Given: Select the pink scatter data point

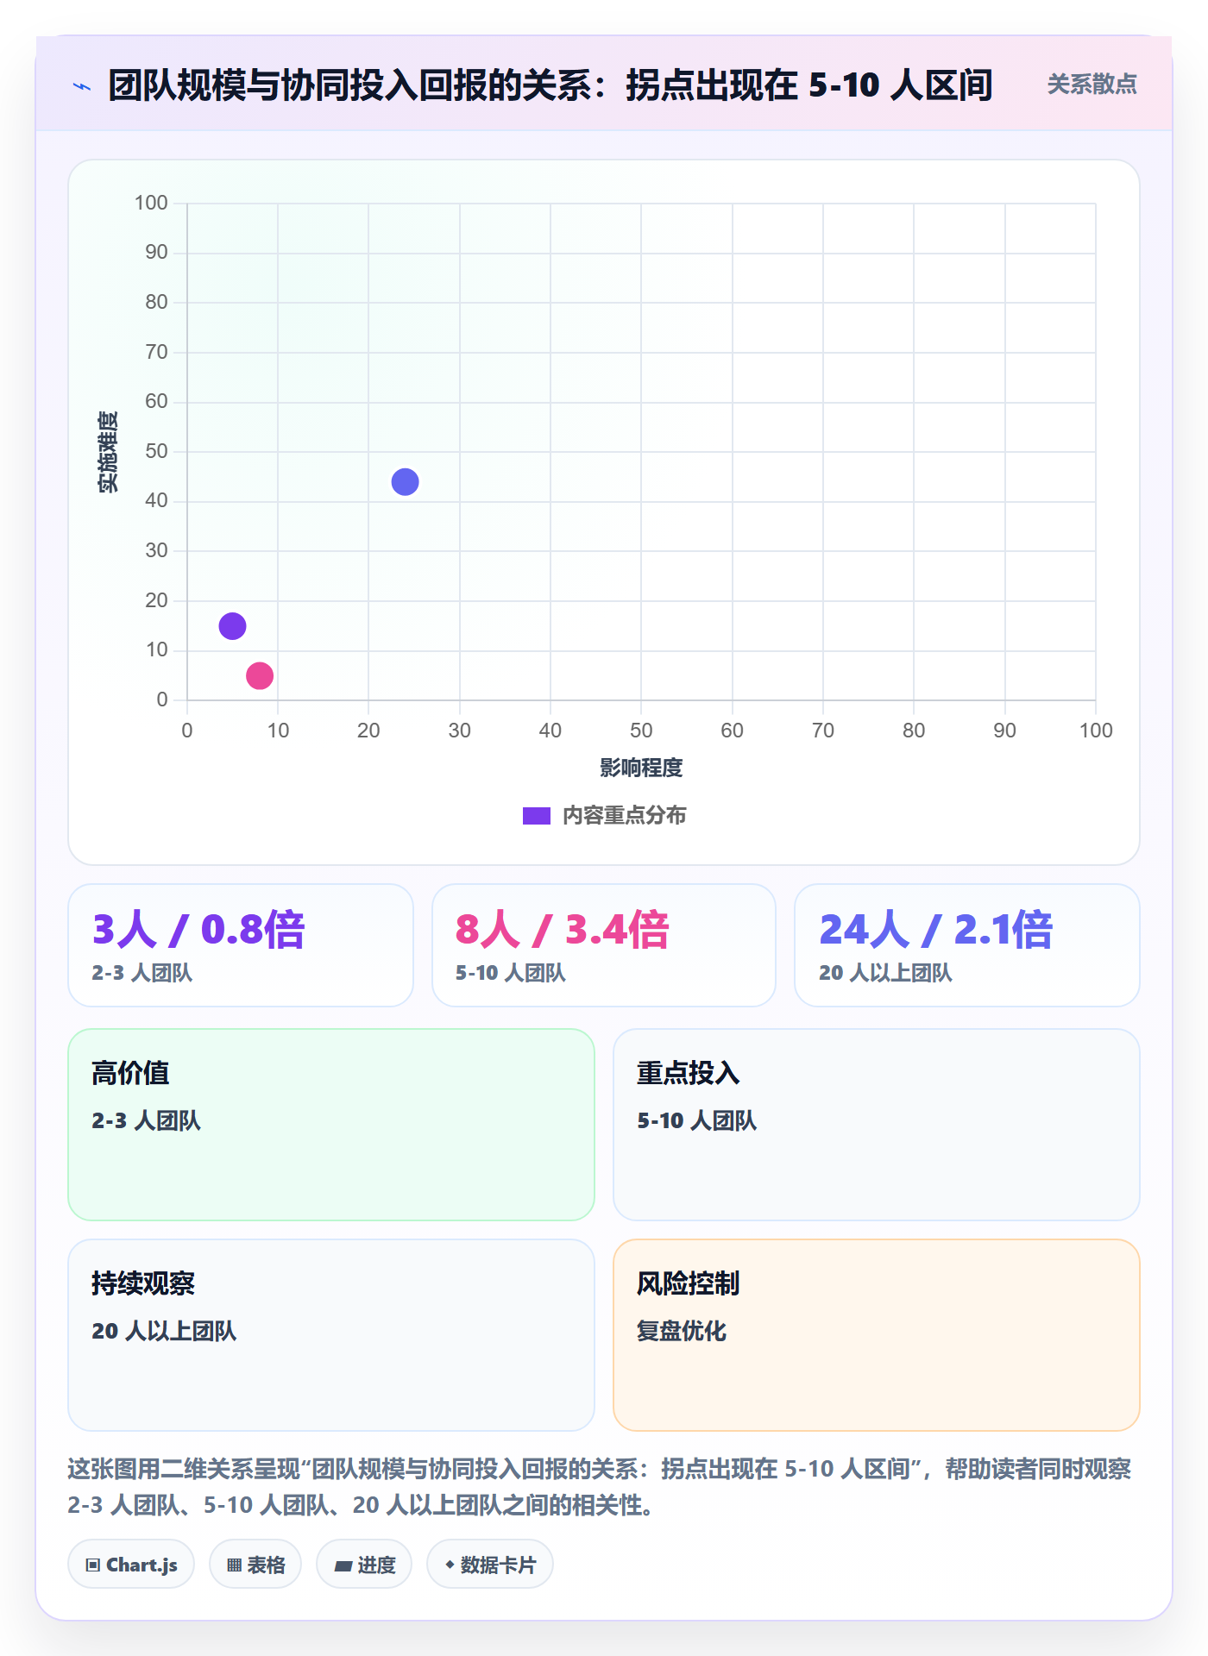Looking at the screenshot, I should coord(260,676).
